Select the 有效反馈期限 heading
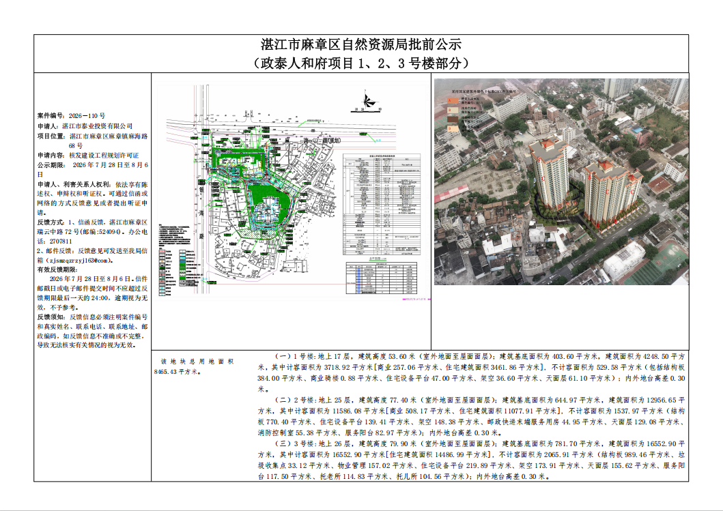The width and height of the screenshot is (723, 511). pos(57,269)
